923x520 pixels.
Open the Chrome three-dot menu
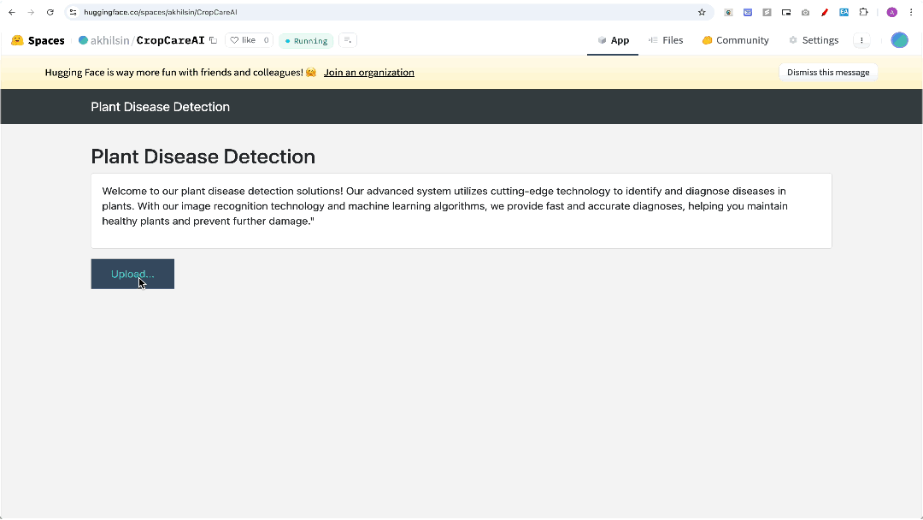(911, 13)
